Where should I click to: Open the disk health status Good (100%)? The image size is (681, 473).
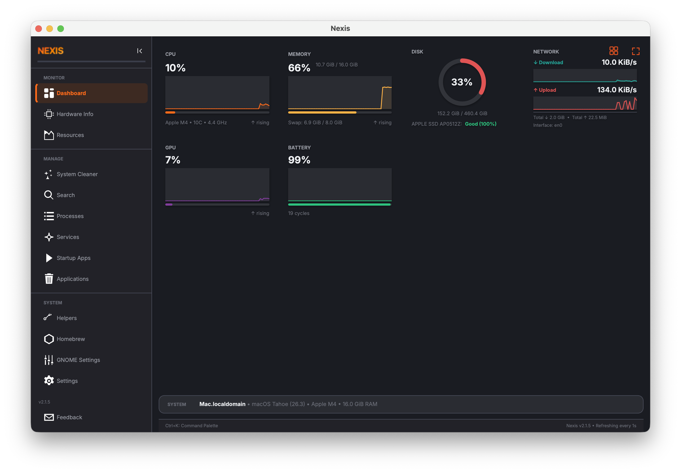pos(480,124)
